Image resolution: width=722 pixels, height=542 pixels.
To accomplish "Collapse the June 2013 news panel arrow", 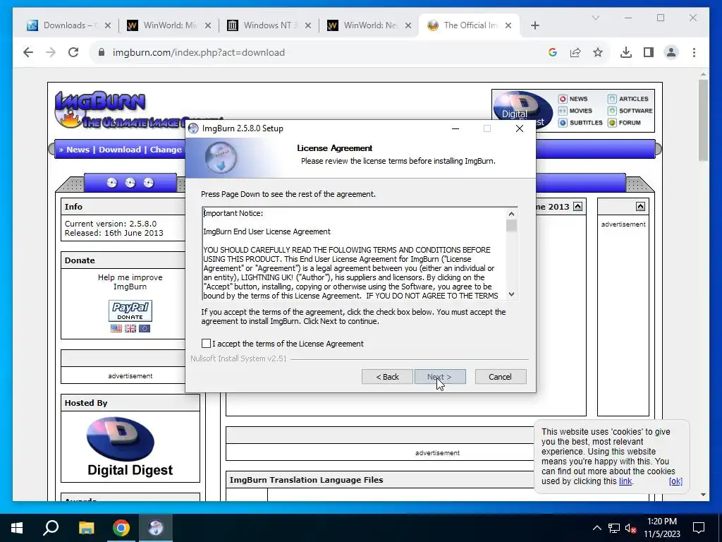I will coord(577,207).
